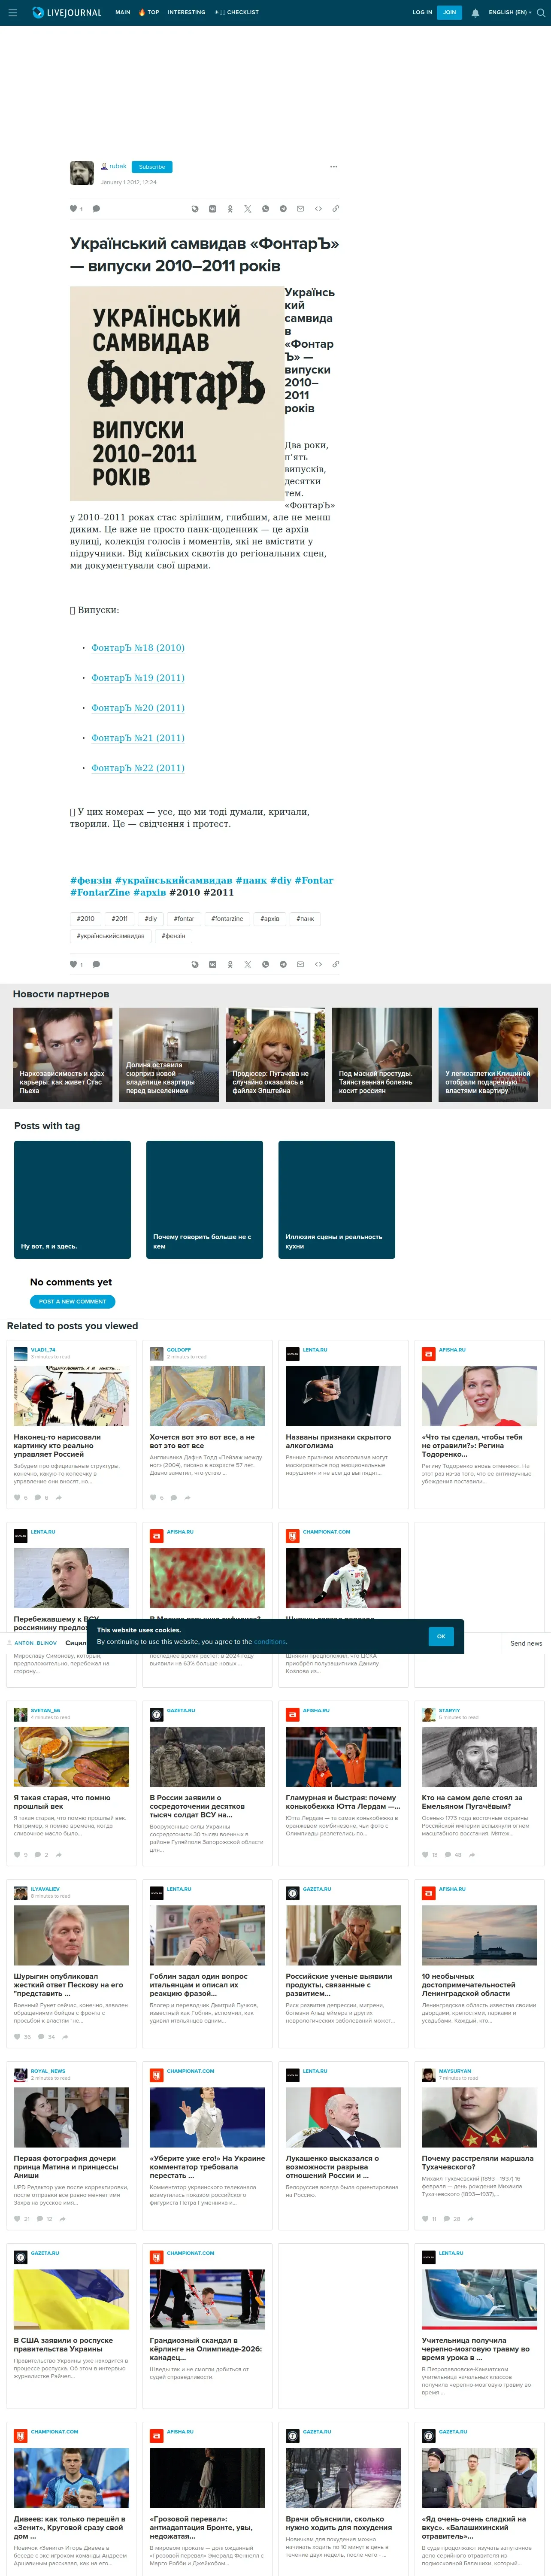This screenshot has height=2576, width=551.
Task: Open the MAIN navigation item
Action: (123, 13)
